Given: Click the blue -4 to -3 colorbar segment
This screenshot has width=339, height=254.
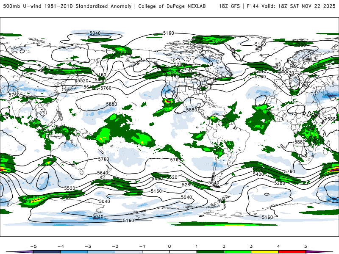Looking at the screenshot, I should [74, 252].
